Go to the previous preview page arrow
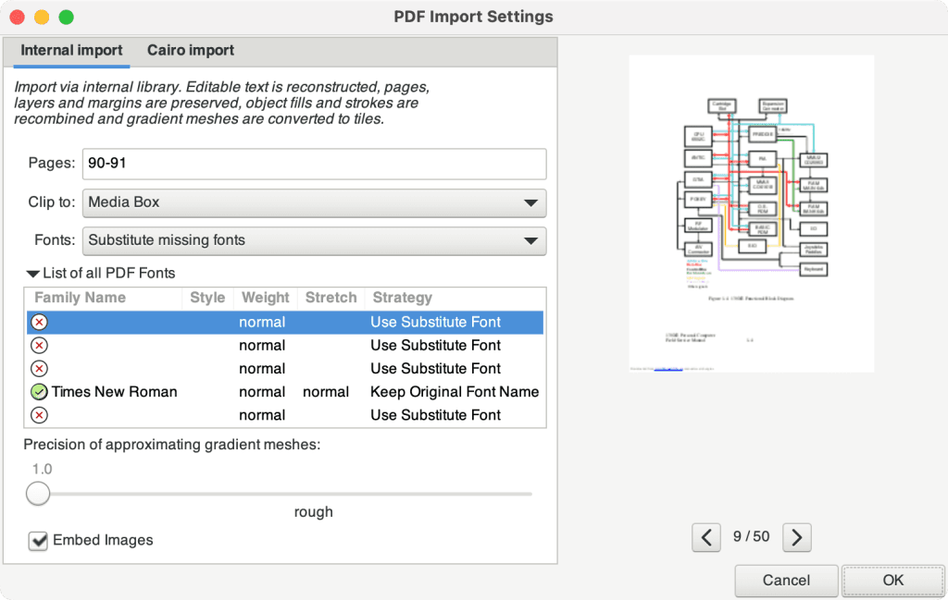948x600 pixels. coord(706,536)
